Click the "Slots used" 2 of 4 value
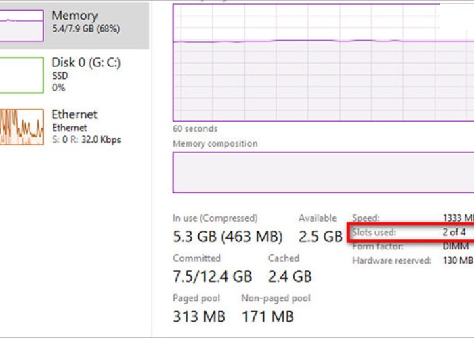The image size is (474, 338). [454, 233]
